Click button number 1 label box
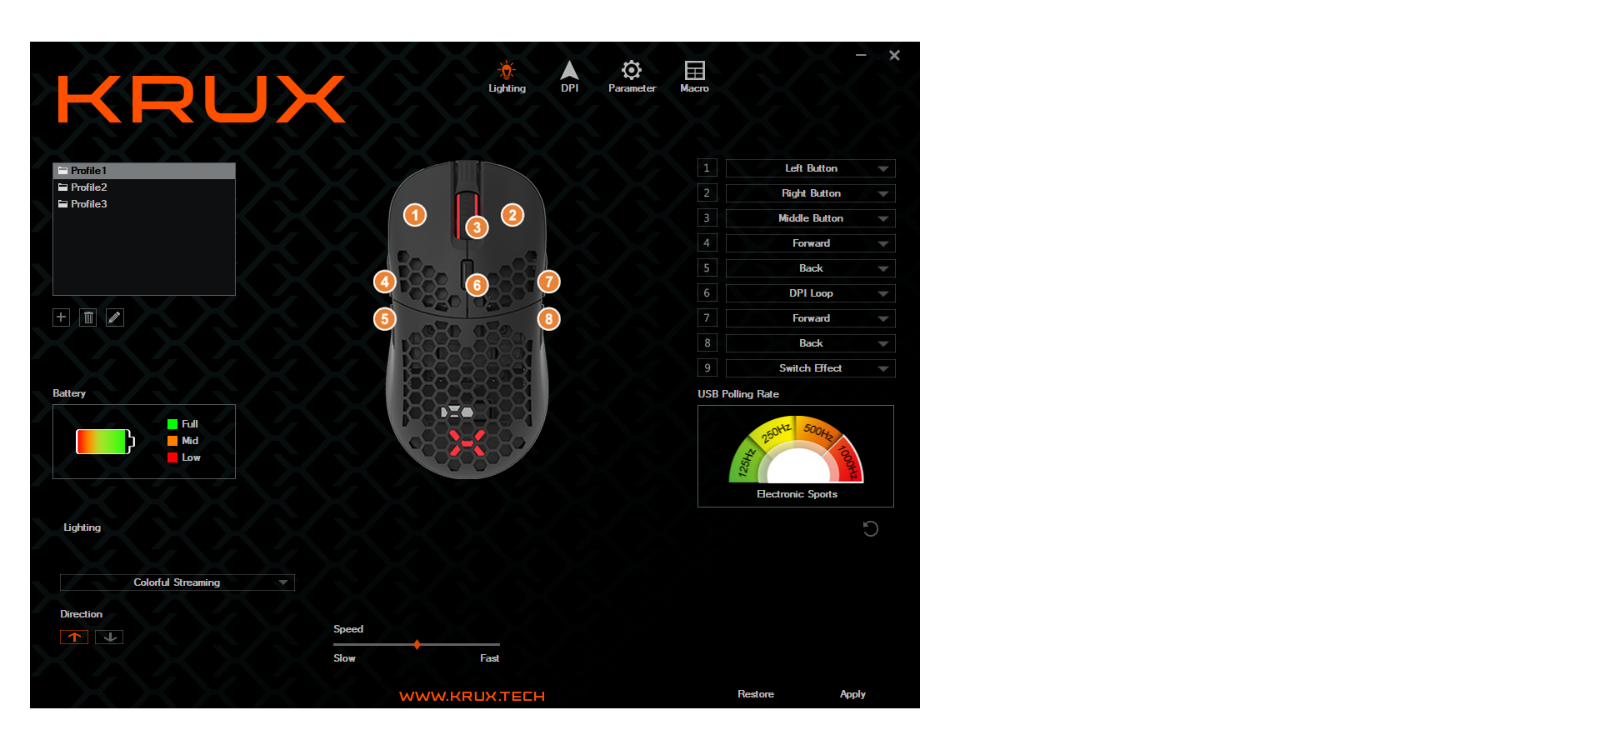The image size is (1600, 750). pyautogui.click(x=707, y=168)
